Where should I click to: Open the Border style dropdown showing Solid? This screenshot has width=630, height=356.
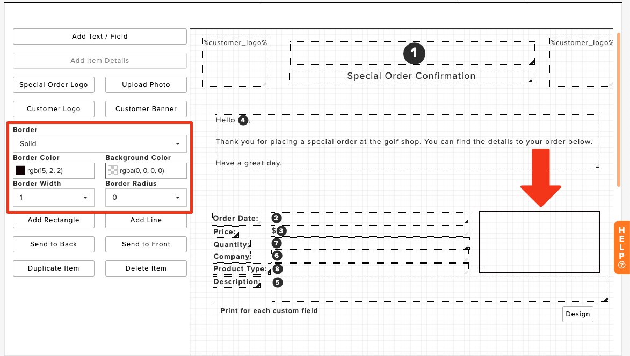point(100,144)
